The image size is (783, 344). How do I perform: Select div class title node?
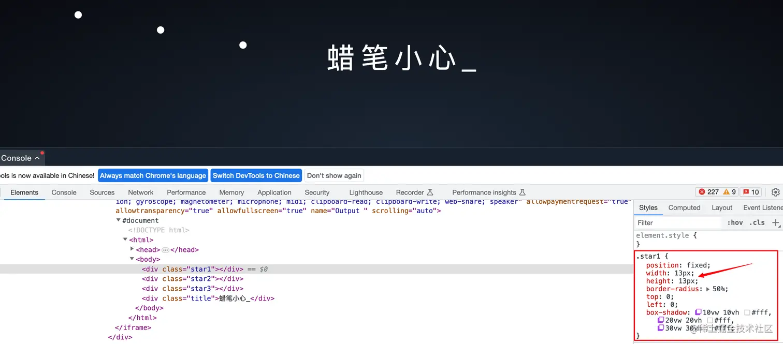pyautogui.click(x=208, y=298)
